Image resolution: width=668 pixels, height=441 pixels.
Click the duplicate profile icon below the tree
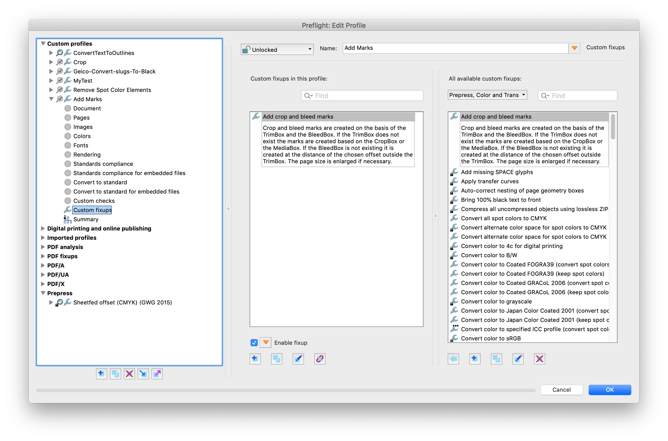(115, 374)
